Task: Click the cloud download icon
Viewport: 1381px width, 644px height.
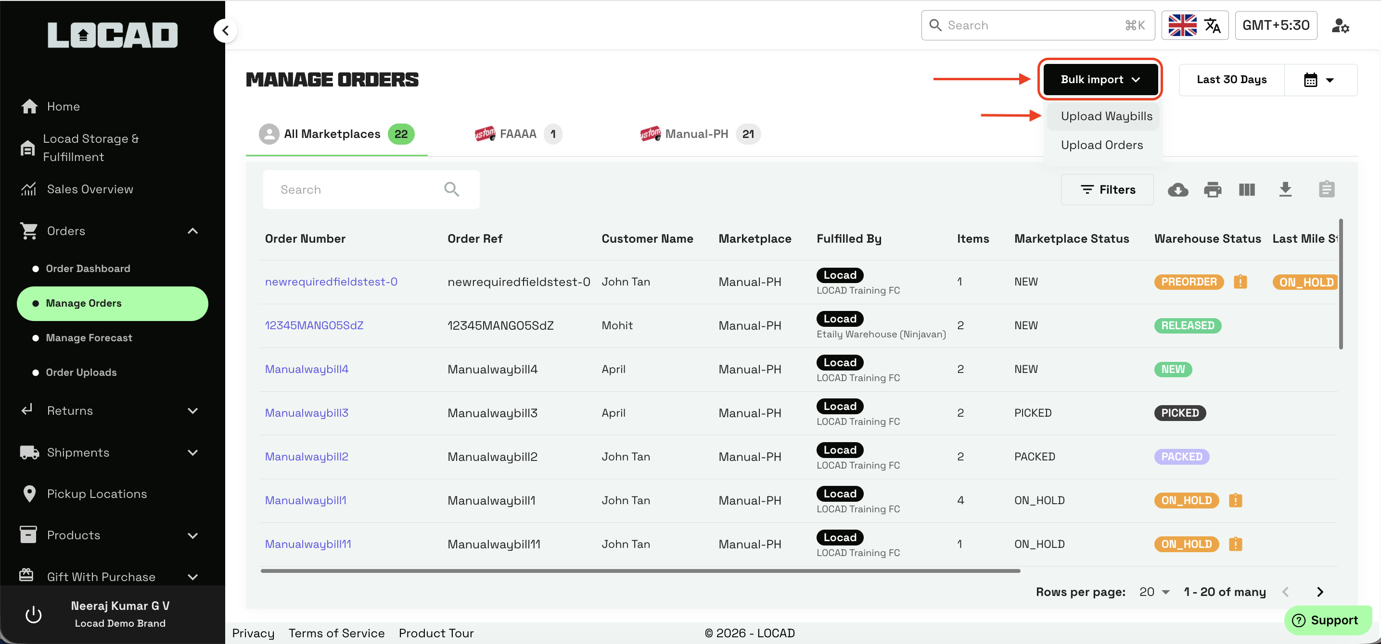Action: coord(1178,189)
